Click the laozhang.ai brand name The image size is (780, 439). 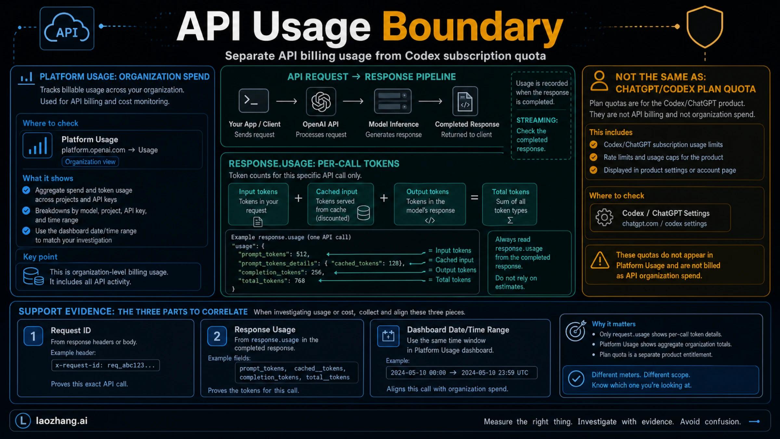(x=62, y=421)
